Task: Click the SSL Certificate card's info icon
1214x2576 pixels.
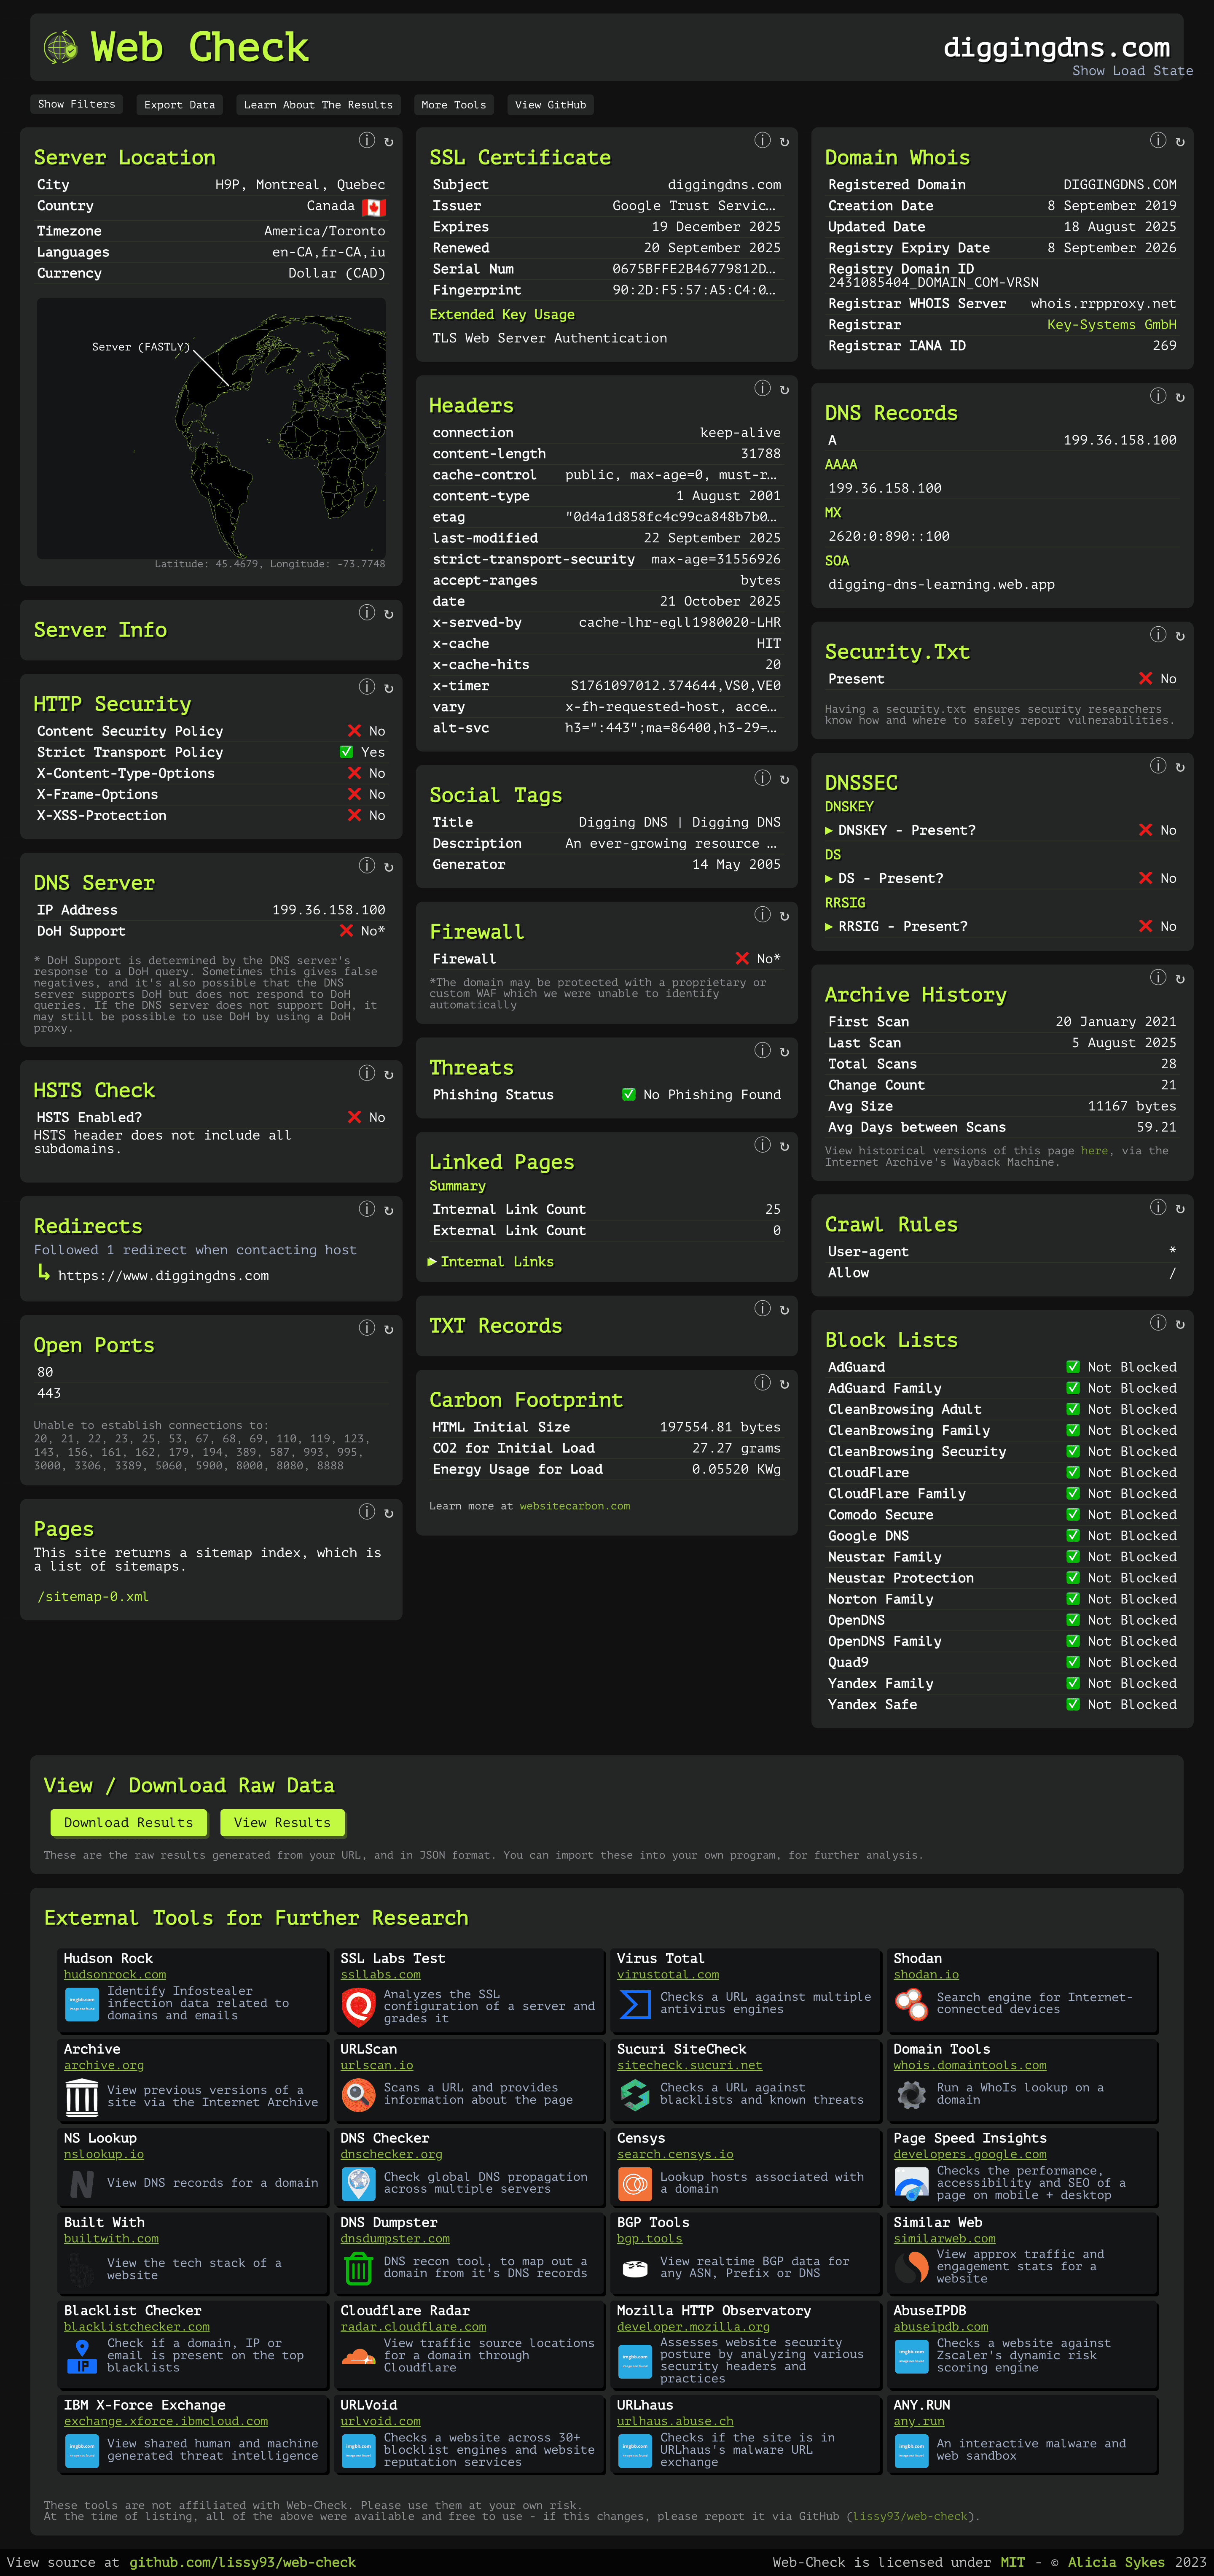Action: click(x=763, y=141)
